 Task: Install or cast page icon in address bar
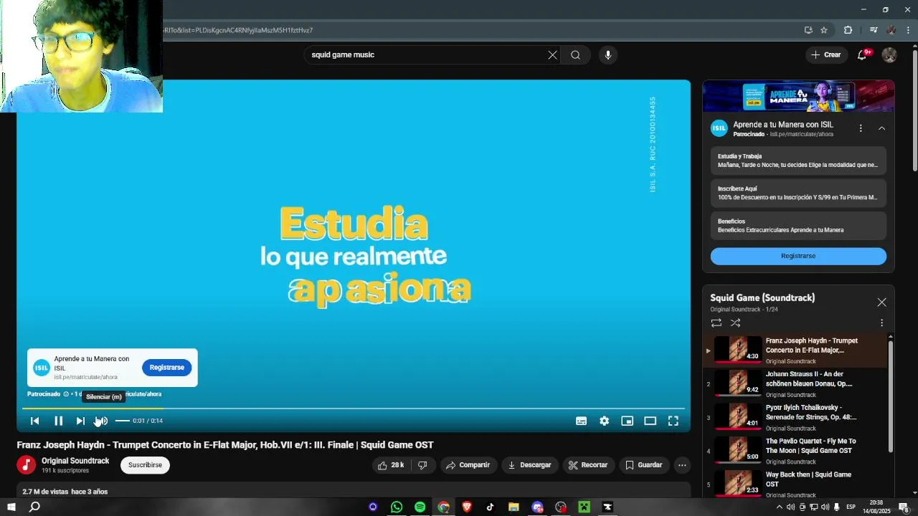[808, 30]
